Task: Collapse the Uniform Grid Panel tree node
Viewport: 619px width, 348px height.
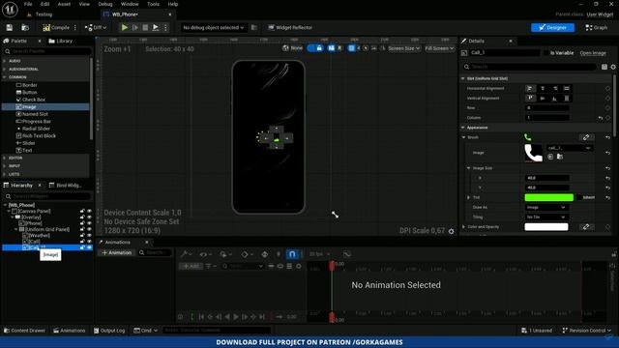Action: click(16, 229)
